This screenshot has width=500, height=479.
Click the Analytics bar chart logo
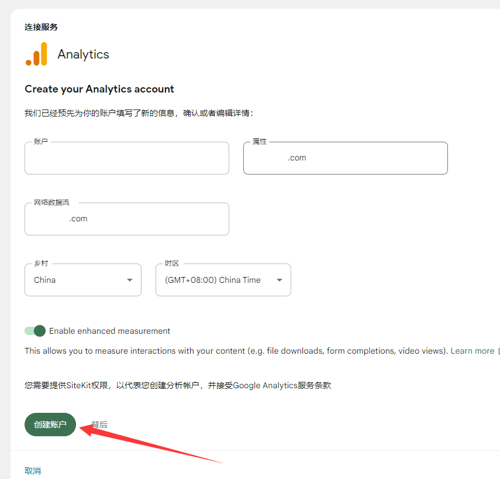(36, 54)
